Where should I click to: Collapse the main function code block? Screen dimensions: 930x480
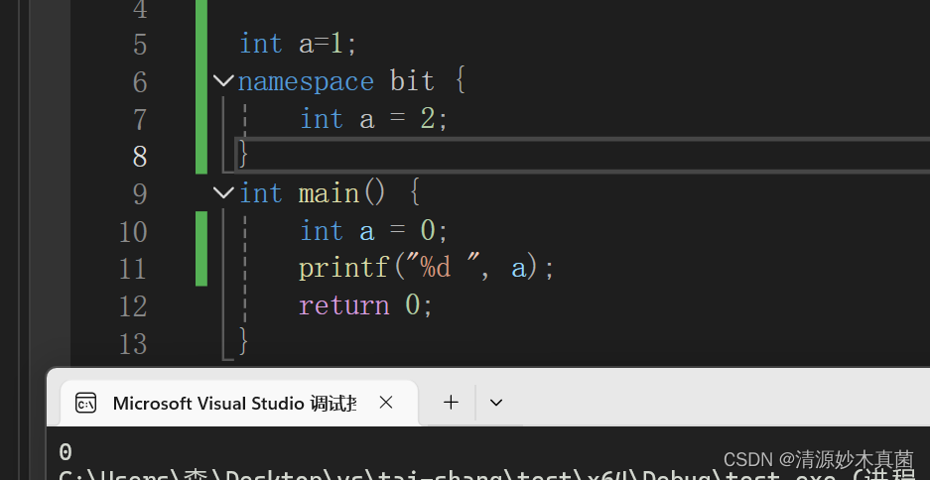(x=223, y=192)
